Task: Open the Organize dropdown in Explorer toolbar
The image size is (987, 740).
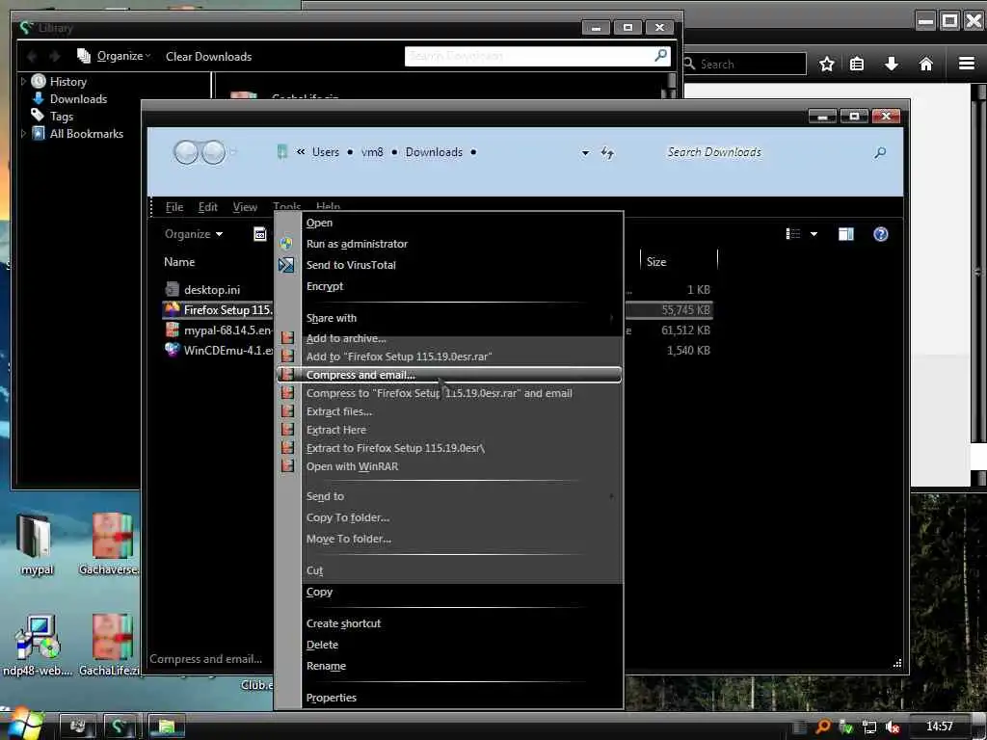Action: pos(193,234)
